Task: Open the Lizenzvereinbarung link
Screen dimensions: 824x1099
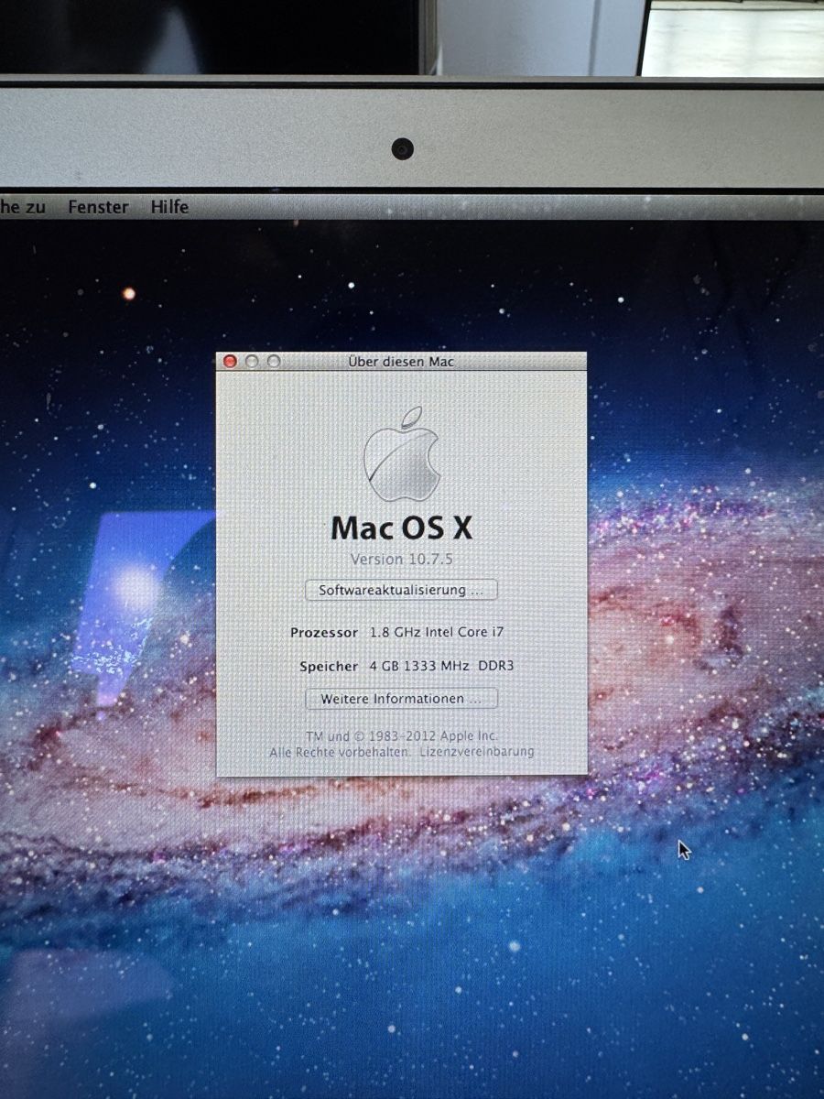Action: click(477, 752)
